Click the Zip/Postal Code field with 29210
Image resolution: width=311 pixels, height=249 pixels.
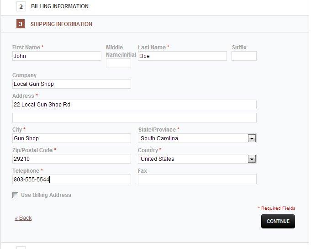[x=72, y=159]
